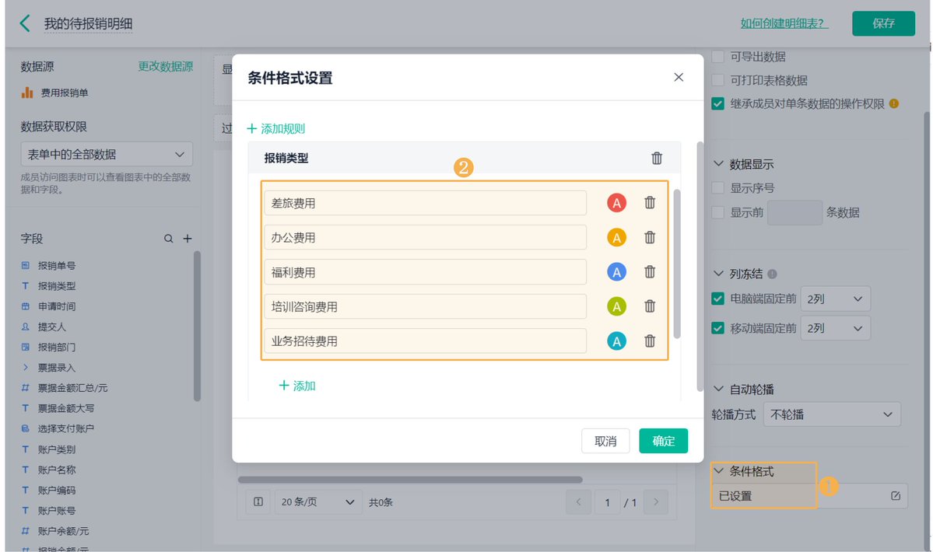
Task: Search fields with the magnifier icon
Action: (168, 238)
